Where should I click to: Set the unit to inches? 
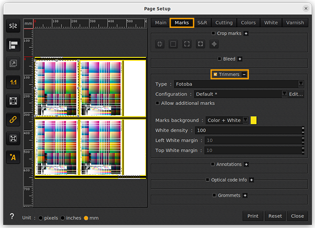pyautogui.click(x=63, y=217)
